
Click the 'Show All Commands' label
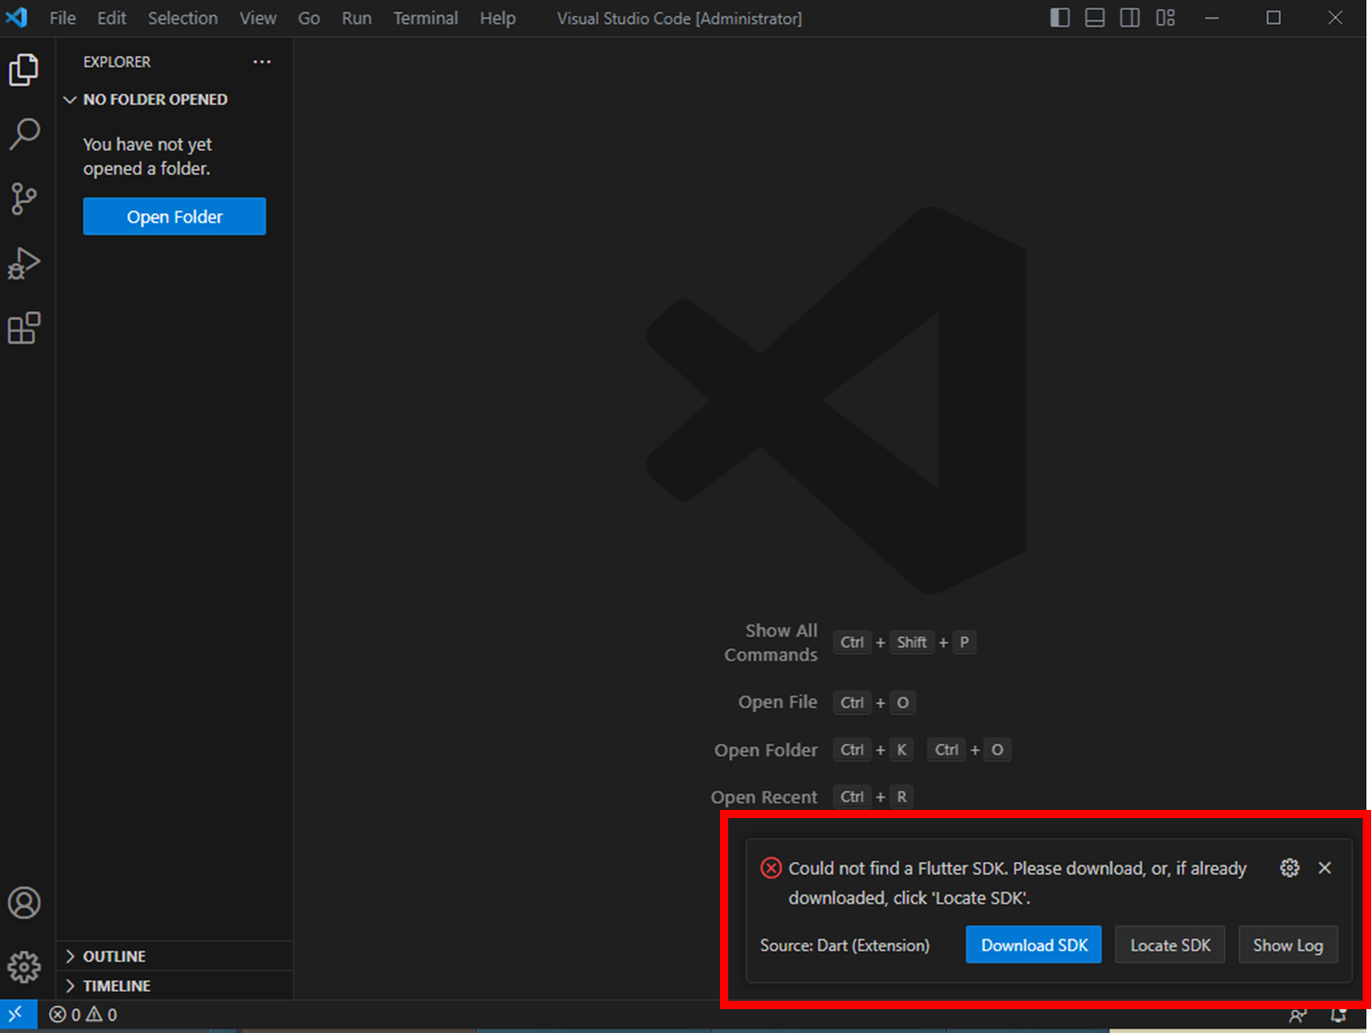pyautogui.click(x=770, y=643)
